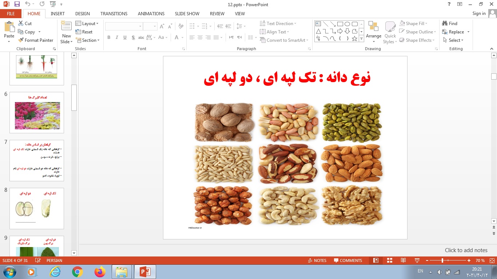Open Firefox from the taskbar
Screen dimensions: 497x279
tap(99, 272)
